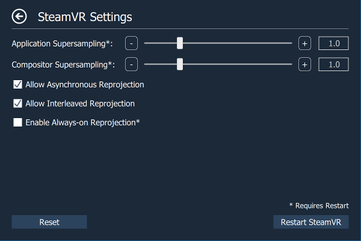Click the Compositor Supersampling slider handle

point(179,64)
